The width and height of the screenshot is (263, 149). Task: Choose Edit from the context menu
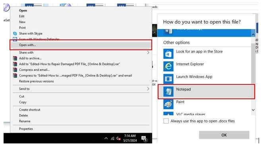pyautogui.click(x=21, y=16)
